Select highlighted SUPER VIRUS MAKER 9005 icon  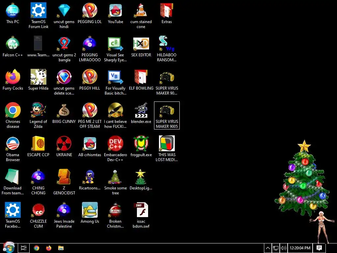(x=167, y=116)
